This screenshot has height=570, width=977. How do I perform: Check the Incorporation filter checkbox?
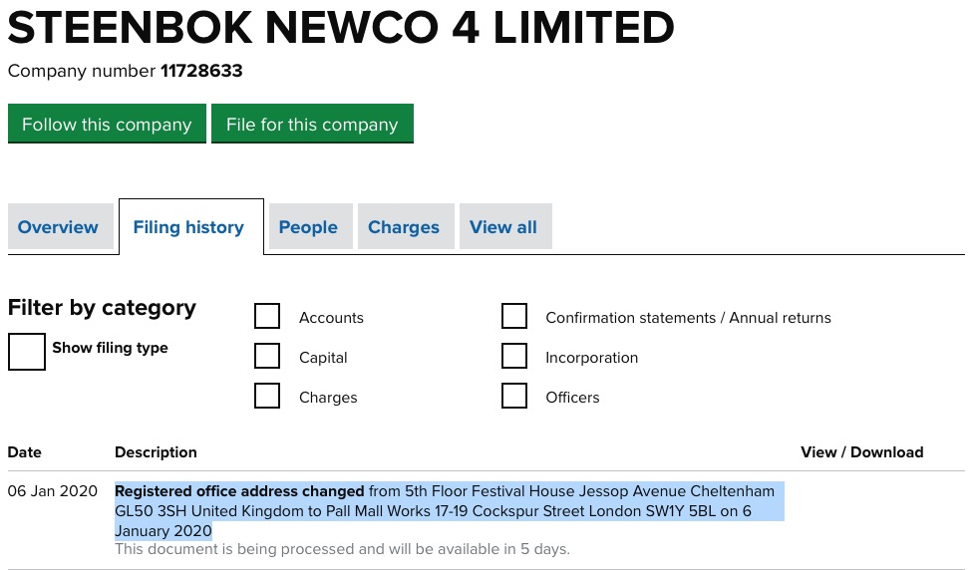tap(514, 357)
